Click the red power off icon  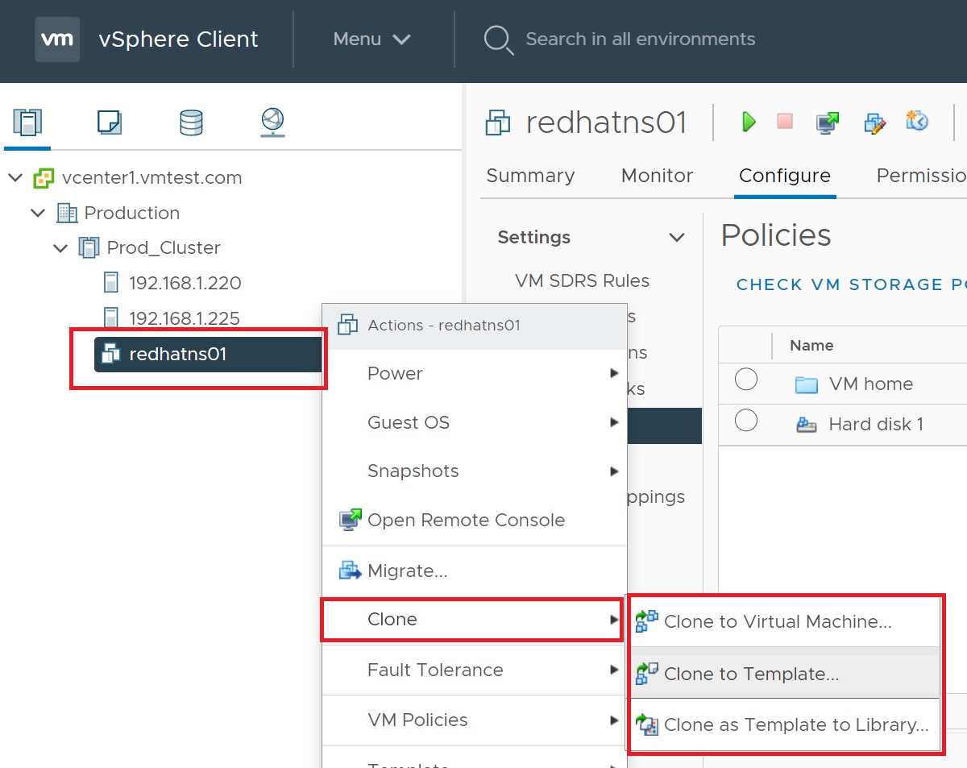point(785,122)
